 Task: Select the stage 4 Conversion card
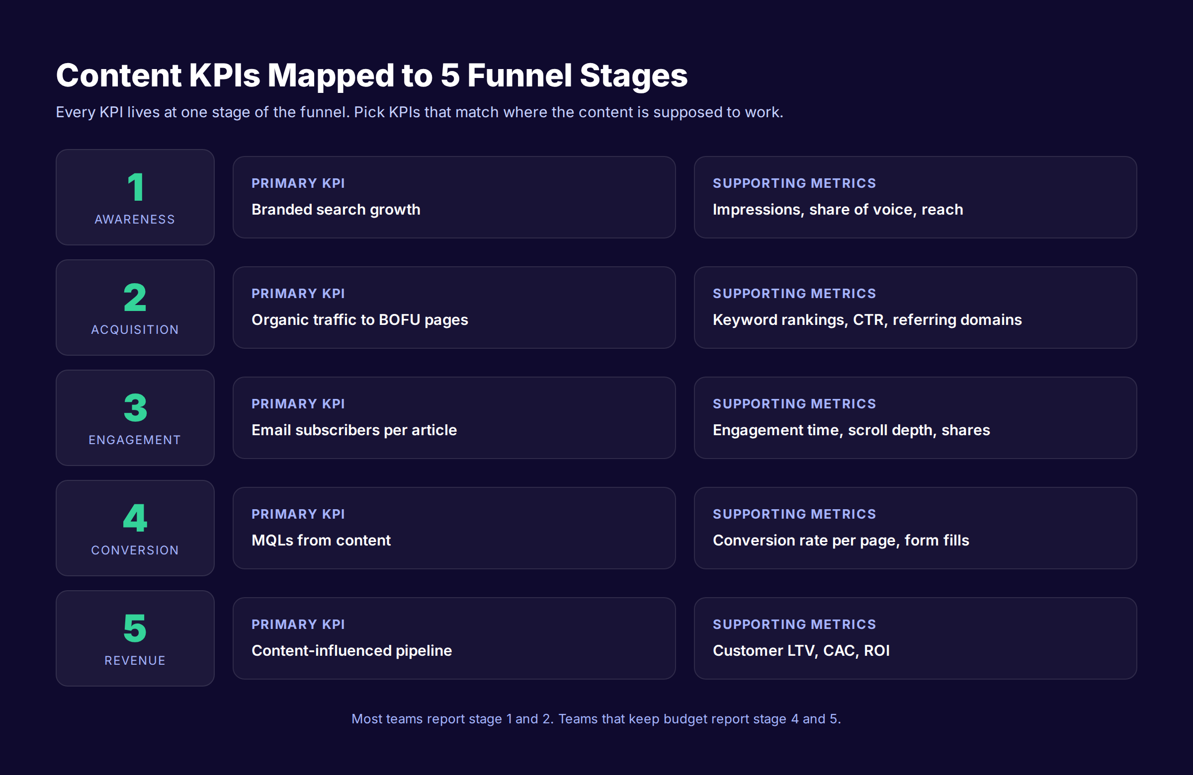click(135, 528)
